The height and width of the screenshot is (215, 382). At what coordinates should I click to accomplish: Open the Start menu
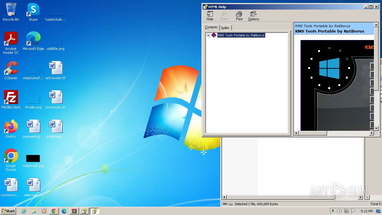8,211
